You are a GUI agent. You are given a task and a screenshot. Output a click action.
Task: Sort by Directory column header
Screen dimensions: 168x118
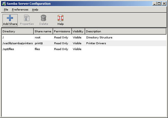click(17, 31)
